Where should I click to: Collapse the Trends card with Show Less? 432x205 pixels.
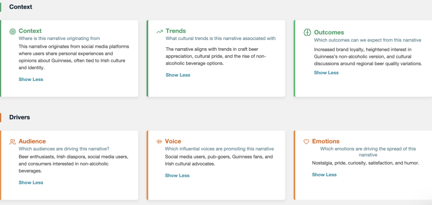point(178,75)
